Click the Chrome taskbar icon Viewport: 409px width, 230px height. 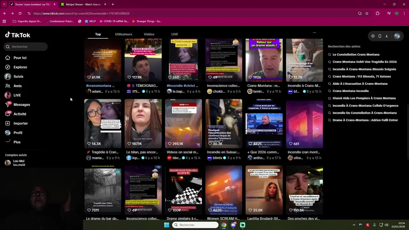[x=224, y=225]
